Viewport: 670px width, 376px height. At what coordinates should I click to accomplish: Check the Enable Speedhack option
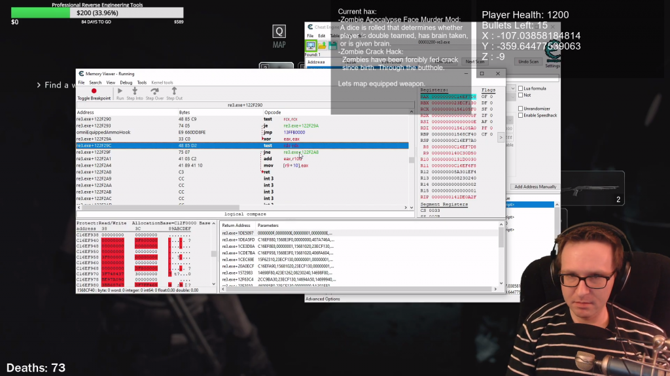pos(521,115)
